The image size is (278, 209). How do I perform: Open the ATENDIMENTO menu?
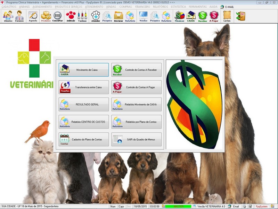pyautogui.click(x=94, y=7)
